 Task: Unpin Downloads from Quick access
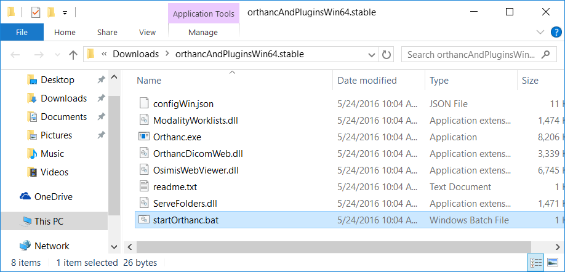(x=102, y=98)
